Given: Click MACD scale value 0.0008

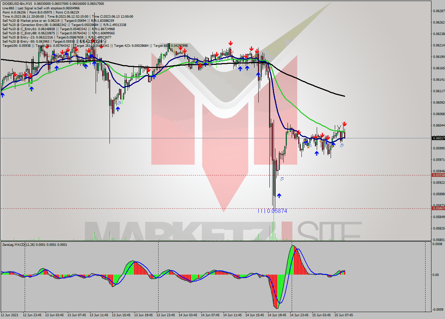Looking at the screenshot, I should pyautogui.click(x=437, y=244).
